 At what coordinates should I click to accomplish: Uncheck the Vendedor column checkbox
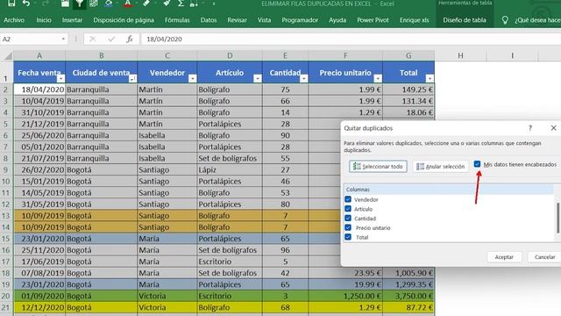[348, 199]
